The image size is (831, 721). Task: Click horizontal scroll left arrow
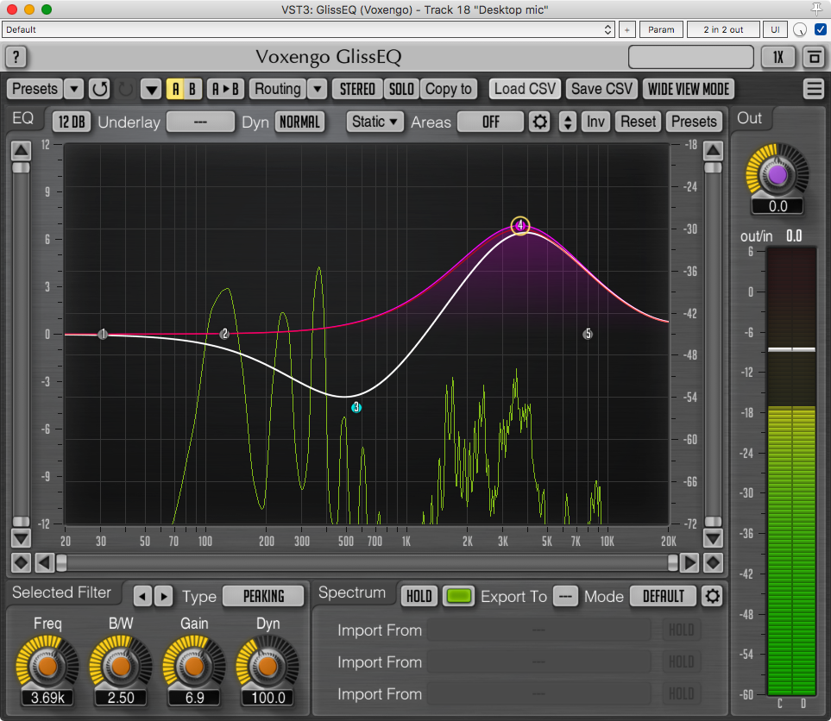pos(45,562)
